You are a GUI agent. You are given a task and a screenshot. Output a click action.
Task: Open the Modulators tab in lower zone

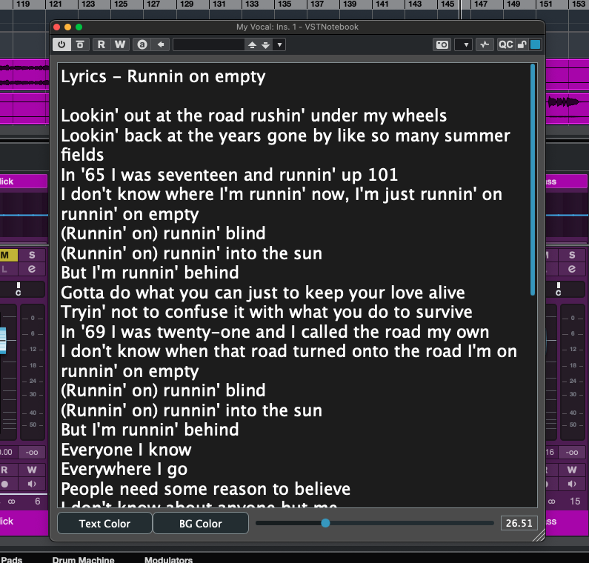click(x=169, y=559)
